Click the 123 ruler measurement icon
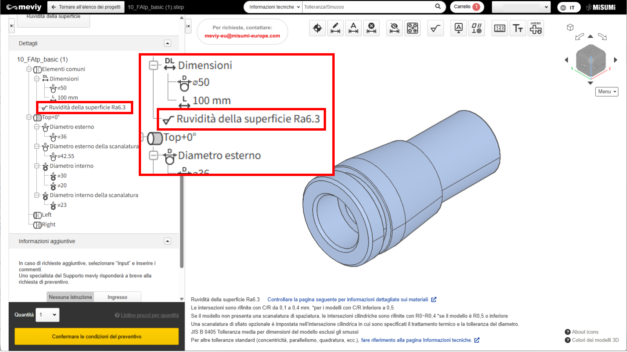Image resolution: width=627 pixels, height=352 pixels. coord(500,28)
